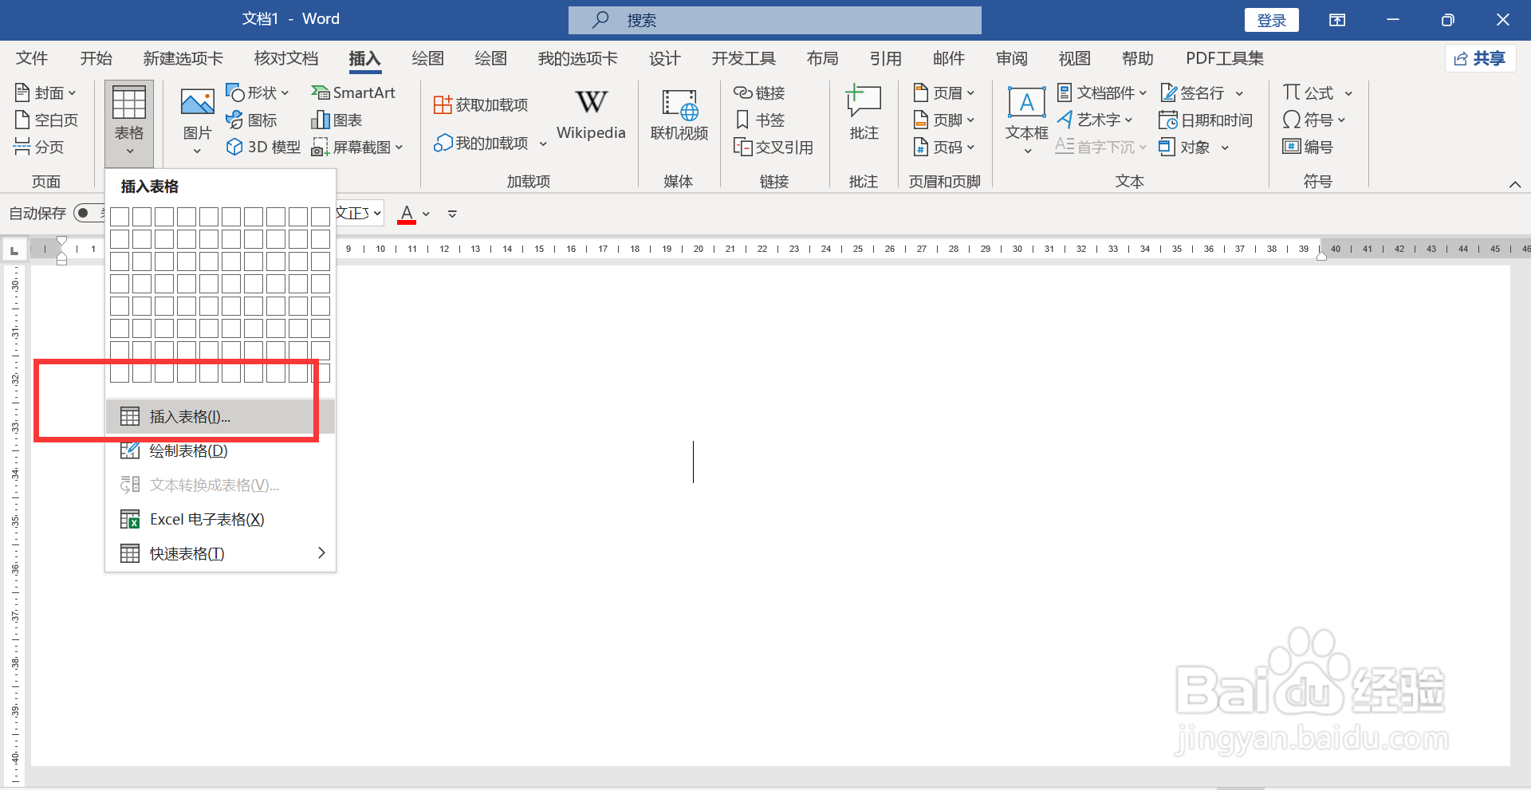Switch to the View (视图) tab

1074,58
